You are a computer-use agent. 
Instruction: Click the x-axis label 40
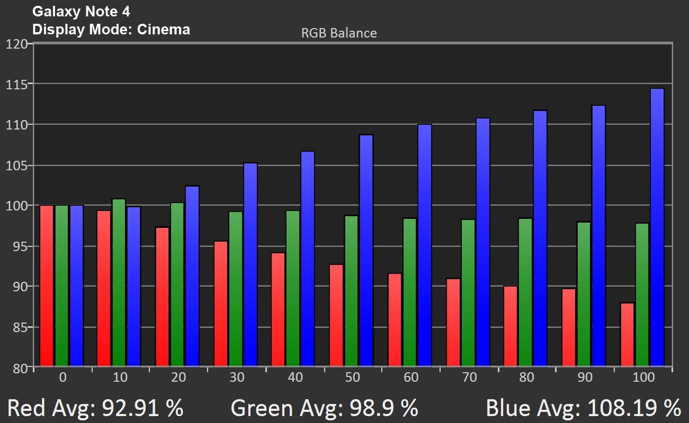point(295,377)
